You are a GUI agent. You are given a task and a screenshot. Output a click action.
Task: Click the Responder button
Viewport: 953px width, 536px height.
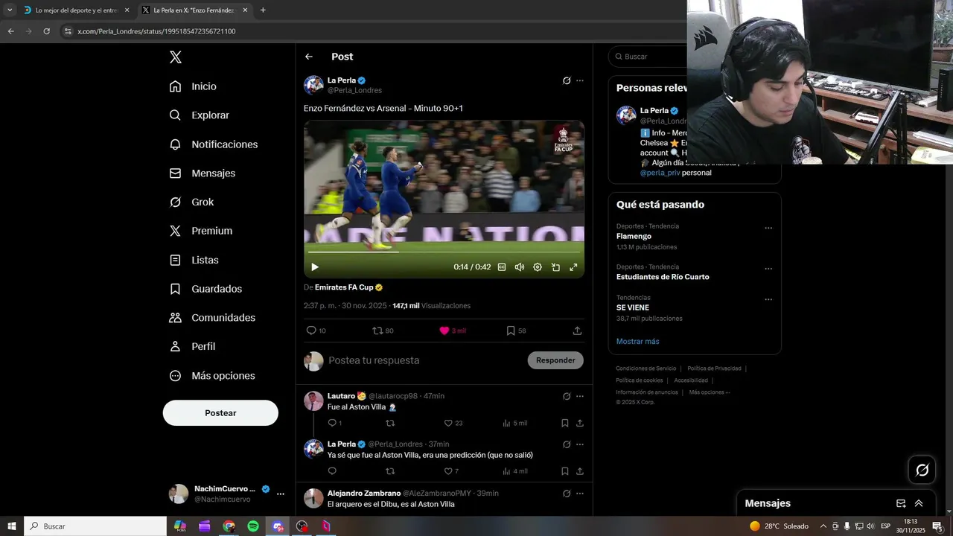(x=555, y=360)
